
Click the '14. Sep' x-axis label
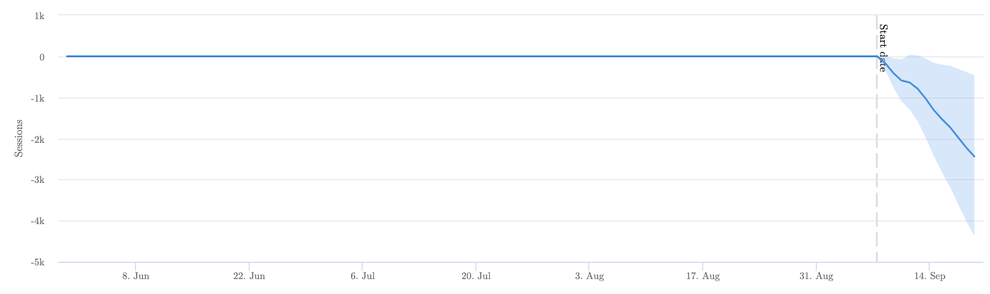point(930,277)
